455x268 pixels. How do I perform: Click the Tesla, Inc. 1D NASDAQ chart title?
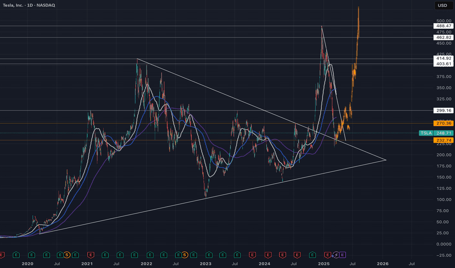(29, 5)
